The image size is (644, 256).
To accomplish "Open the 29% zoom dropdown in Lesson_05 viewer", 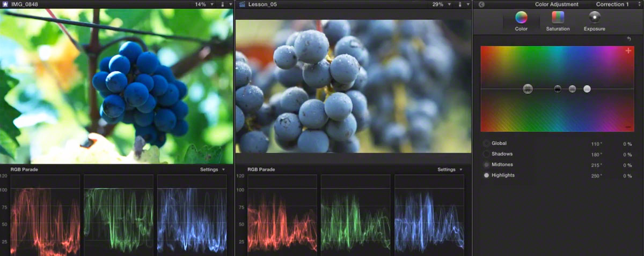I will click(x=442, y=4).
